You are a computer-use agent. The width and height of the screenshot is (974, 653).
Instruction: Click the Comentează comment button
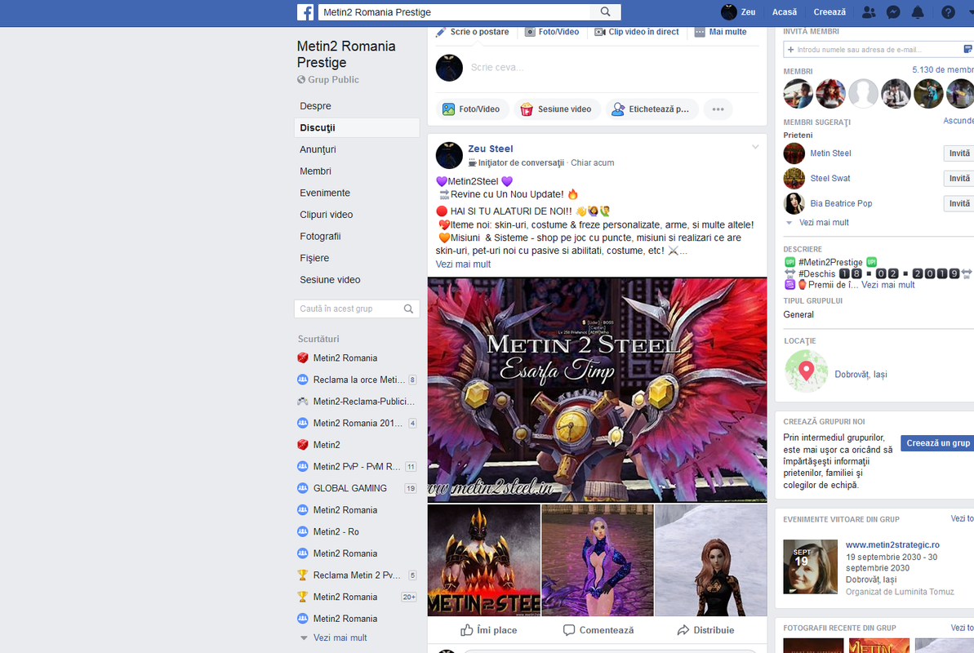click(x=598, y=630)
